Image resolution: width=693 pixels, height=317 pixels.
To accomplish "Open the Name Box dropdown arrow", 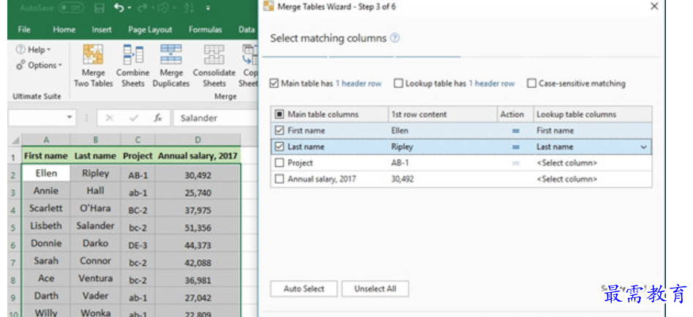I will pos(69,118).
